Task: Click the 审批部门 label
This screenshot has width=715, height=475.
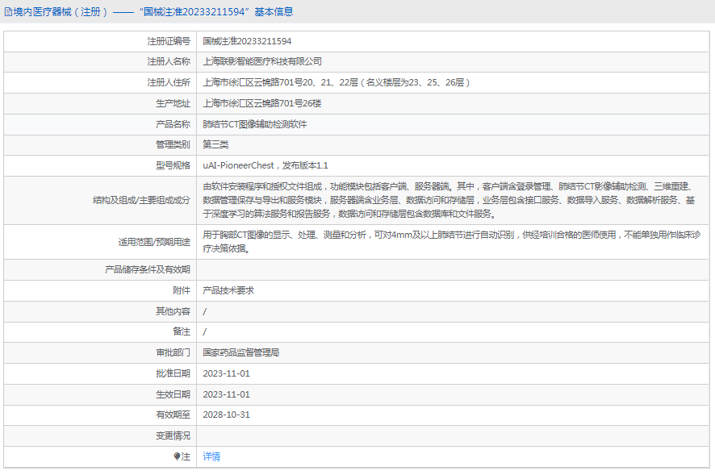Action: coord(173,352)
